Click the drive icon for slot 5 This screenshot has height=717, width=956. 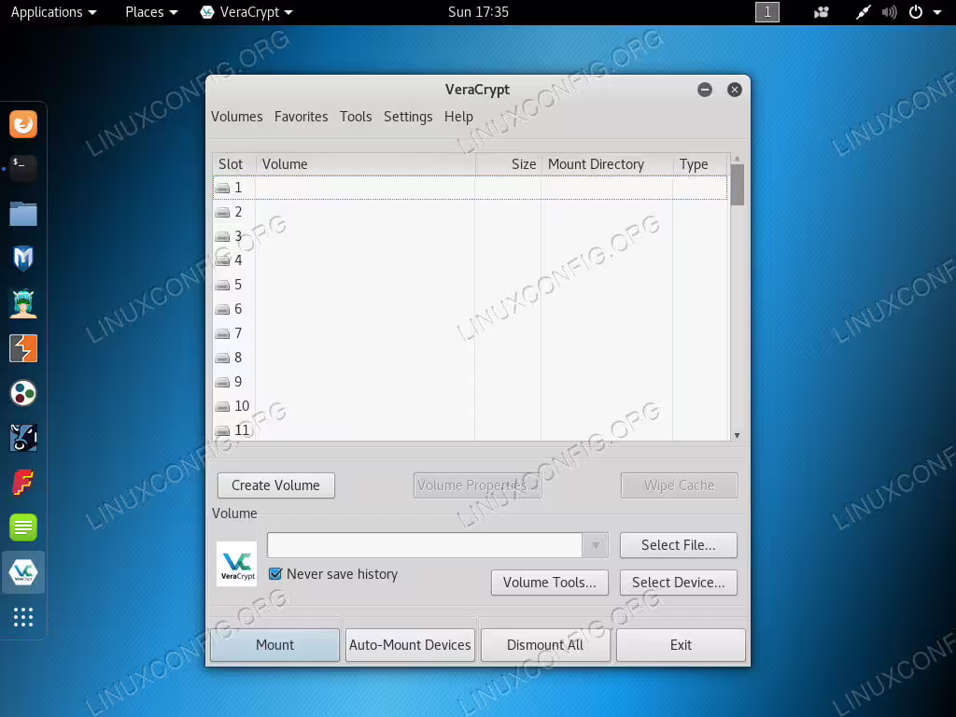222,285
